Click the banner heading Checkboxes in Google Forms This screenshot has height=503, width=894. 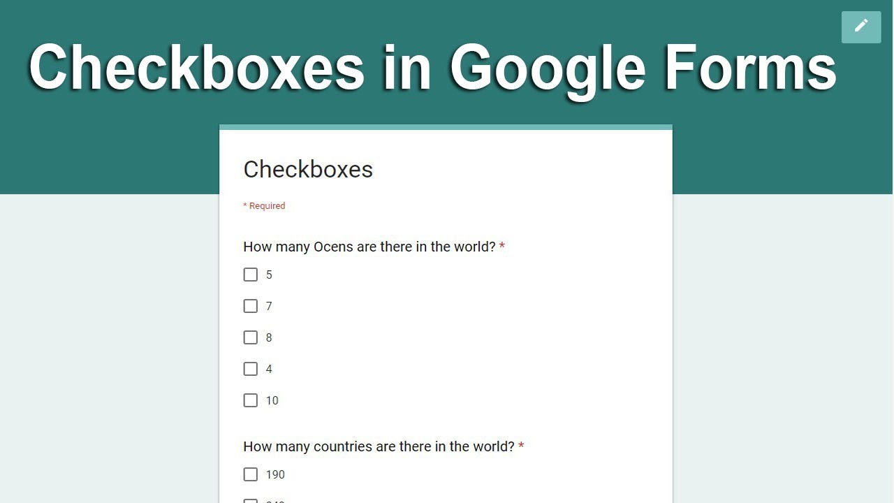pos(432,68)
